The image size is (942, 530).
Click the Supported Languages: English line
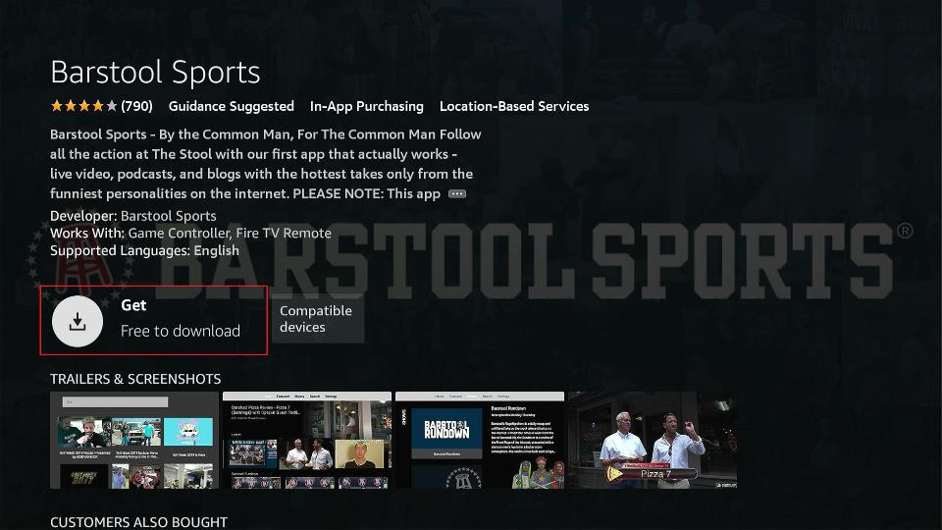[x=145, y=250]
